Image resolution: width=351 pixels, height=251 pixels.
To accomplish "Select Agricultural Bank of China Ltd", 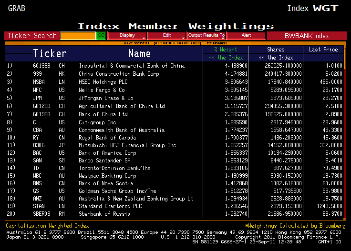I will click(122, 106).
